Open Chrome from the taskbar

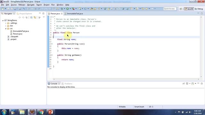click(x=41, y=112)
